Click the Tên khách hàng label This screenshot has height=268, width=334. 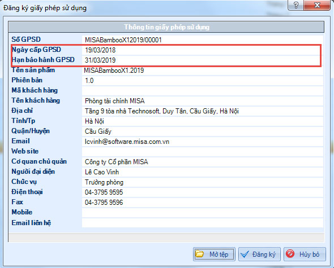tap(36, 100)
